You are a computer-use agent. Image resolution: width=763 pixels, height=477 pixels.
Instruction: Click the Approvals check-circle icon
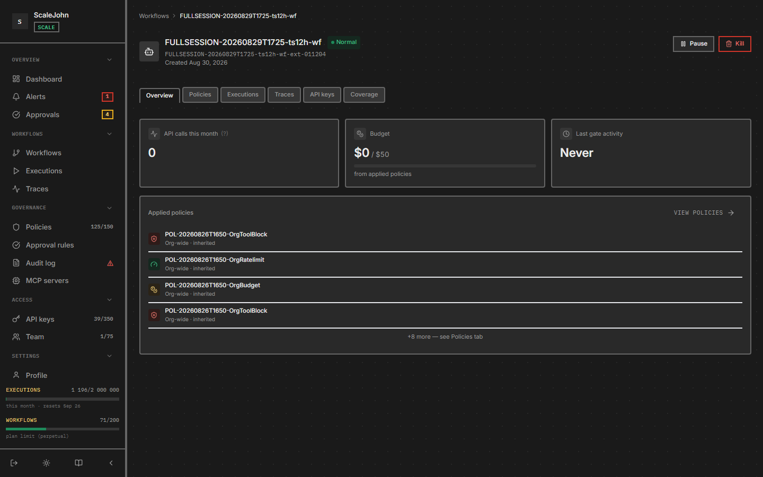pos(16,114)
